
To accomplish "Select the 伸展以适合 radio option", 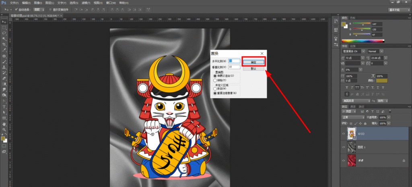I will point(215,76).
